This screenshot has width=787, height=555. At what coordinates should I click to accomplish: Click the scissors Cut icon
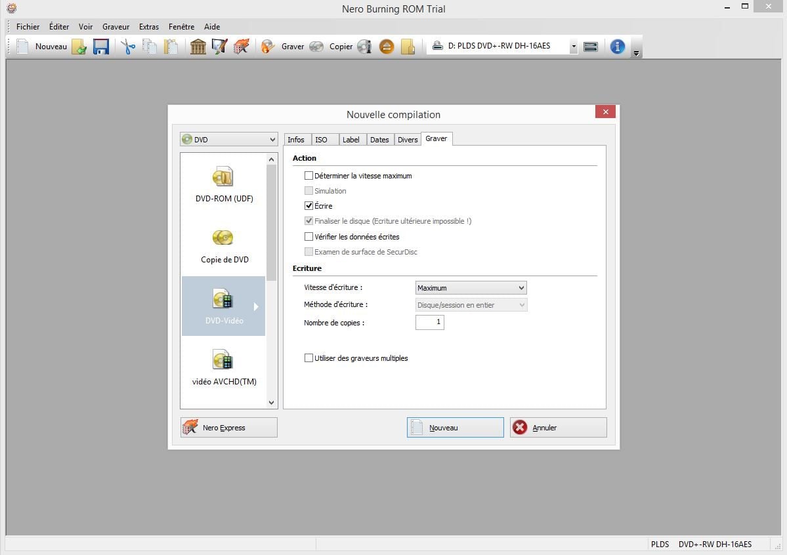127,47
